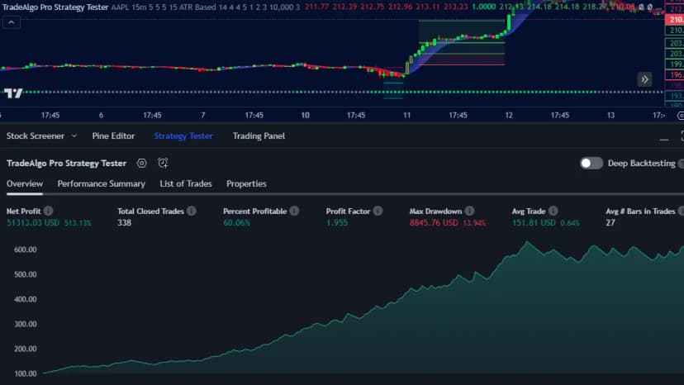
Task: Open the Stock Screener tab
Action: [36, 135]
